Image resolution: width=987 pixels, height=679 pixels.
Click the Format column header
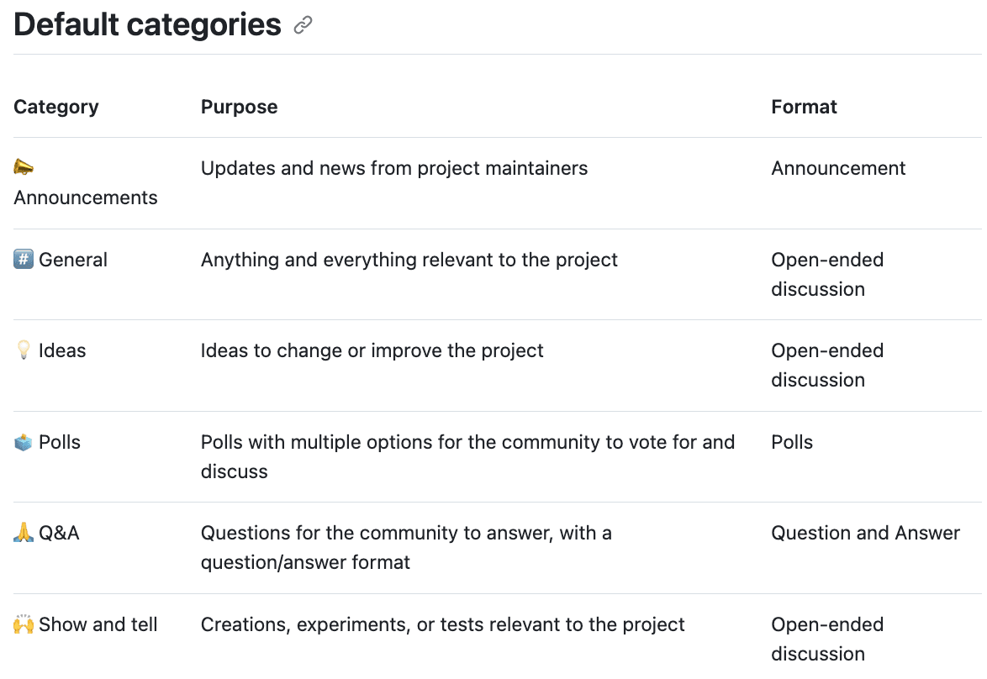pyautogui.click(x=804, y=107)
